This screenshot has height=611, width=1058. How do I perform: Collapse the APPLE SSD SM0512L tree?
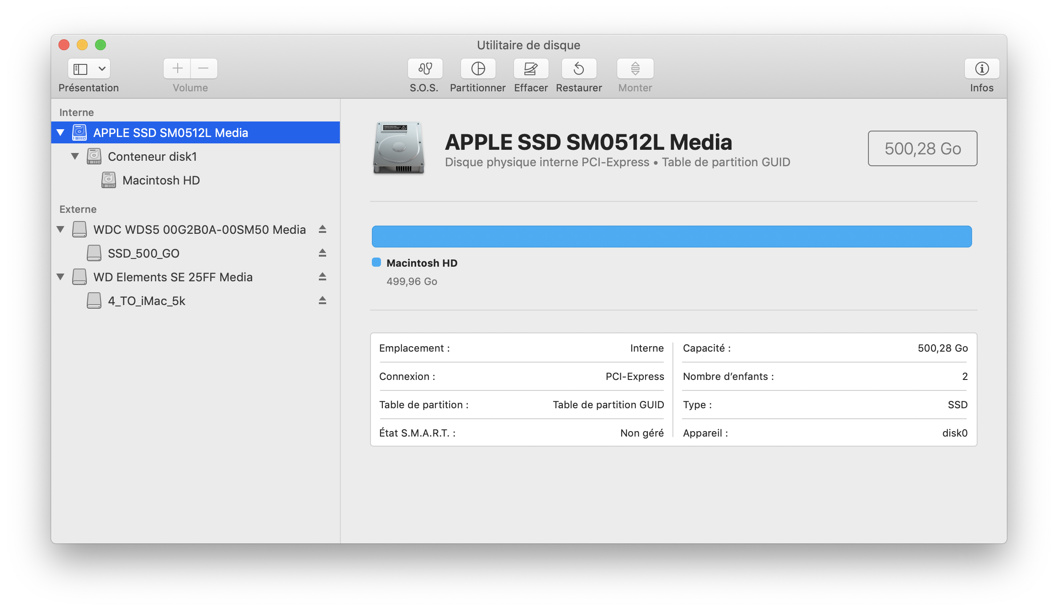pyautogui.click(x=60, y=132)
